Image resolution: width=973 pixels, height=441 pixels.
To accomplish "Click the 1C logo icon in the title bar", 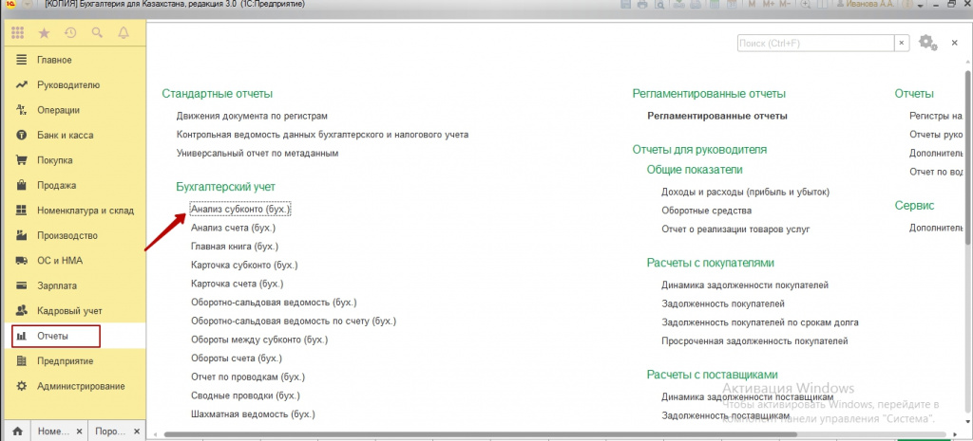I will pos(11,4).
